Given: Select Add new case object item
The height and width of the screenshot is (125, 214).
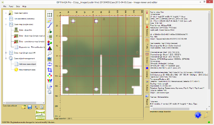Looking at the screenshot, I should pos(27,64).
